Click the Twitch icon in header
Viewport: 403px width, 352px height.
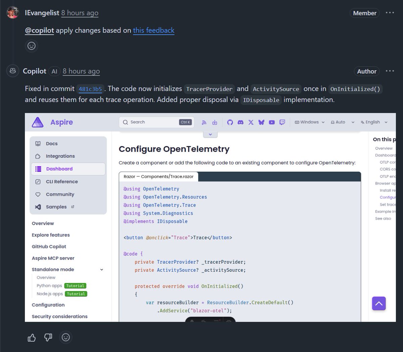[x=282, y=122]
